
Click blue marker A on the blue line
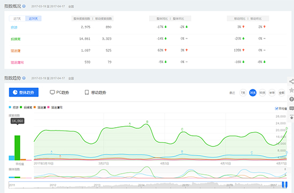click(51, 151)
